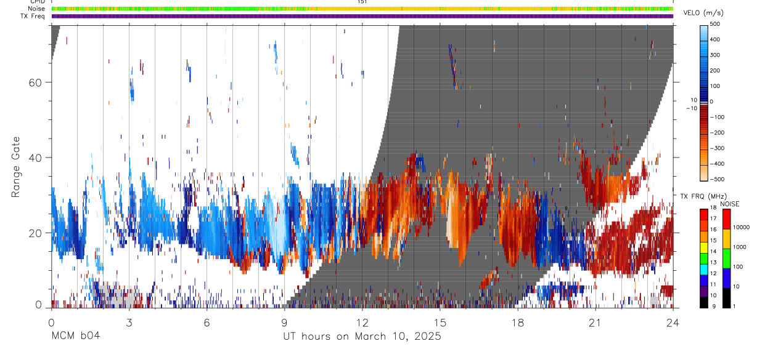
Task: Click the 'CPID' row label
Action: coord(38,2)
